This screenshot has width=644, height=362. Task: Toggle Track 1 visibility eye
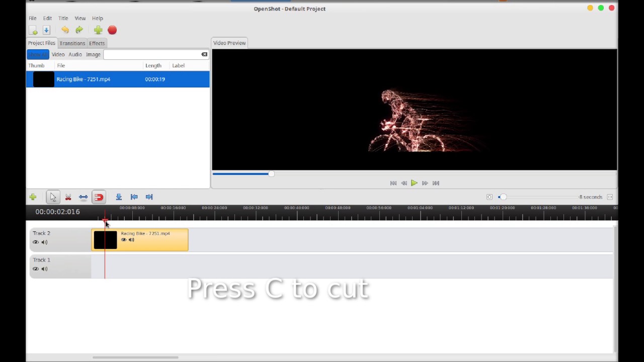36,269
